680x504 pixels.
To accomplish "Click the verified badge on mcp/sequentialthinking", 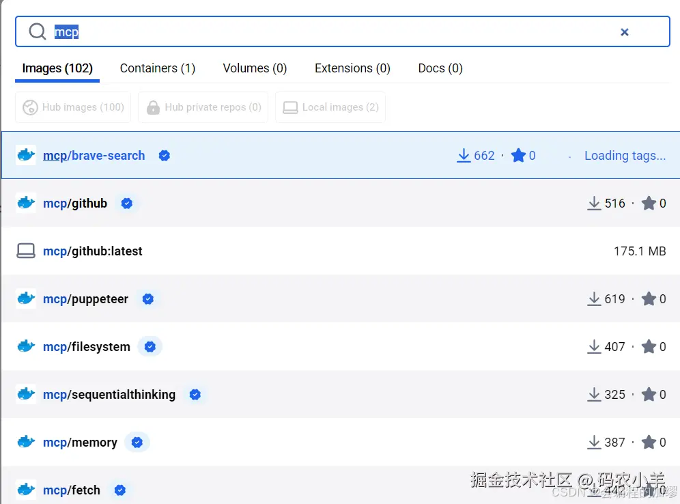I will click(x=195, y=394).
